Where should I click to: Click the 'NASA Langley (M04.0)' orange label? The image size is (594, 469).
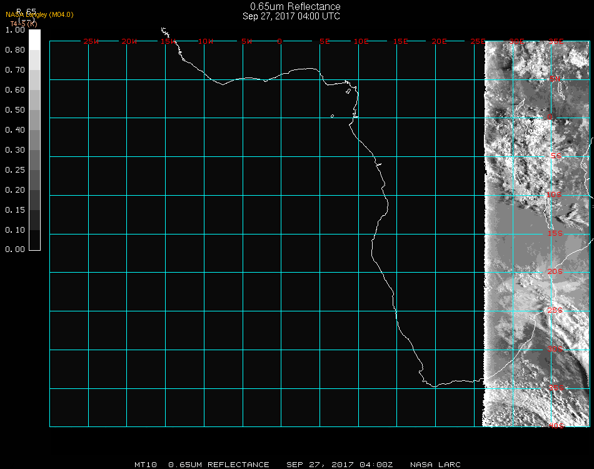click(x=39, y=14)
